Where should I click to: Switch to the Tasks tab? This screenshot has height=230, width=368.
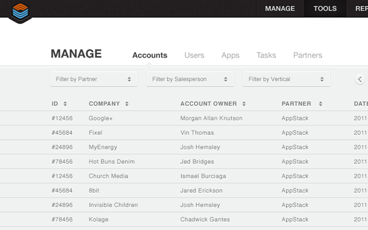point(266,55)
